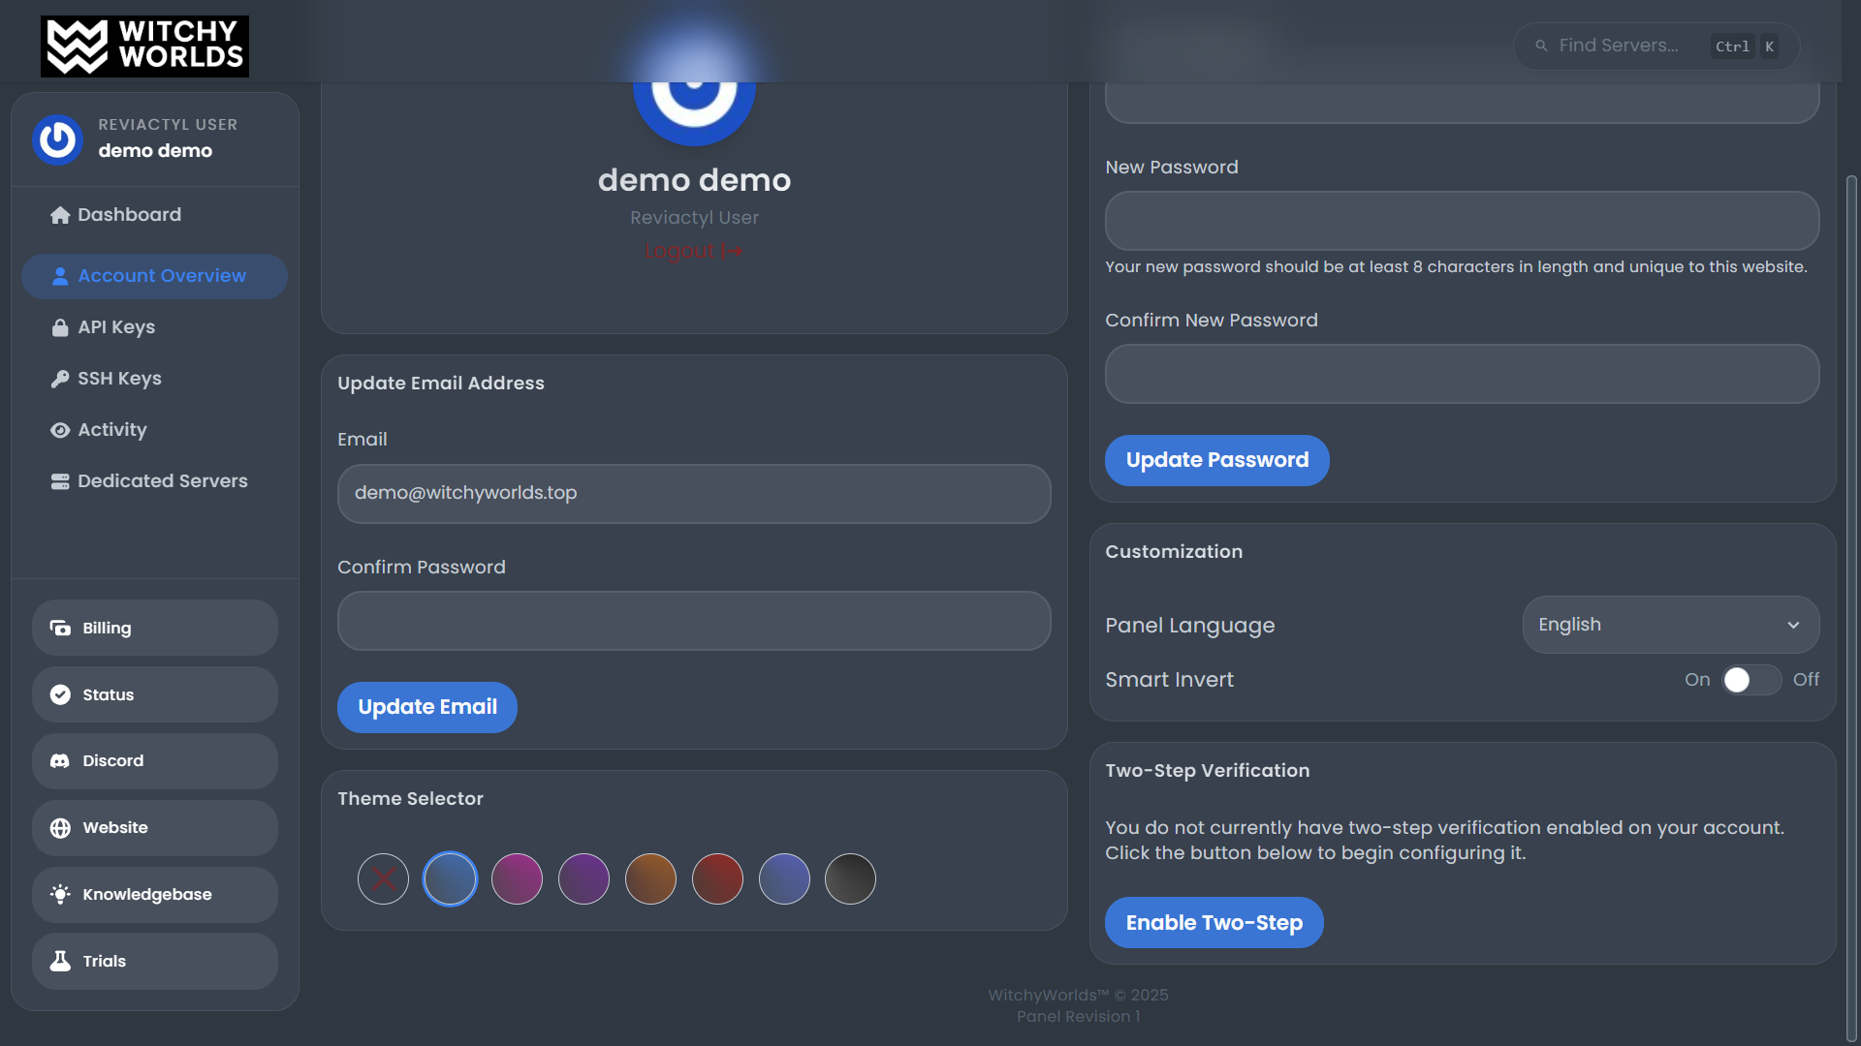
Task: Click the SSH Keys key icon
Action: [x=60, y=379]
